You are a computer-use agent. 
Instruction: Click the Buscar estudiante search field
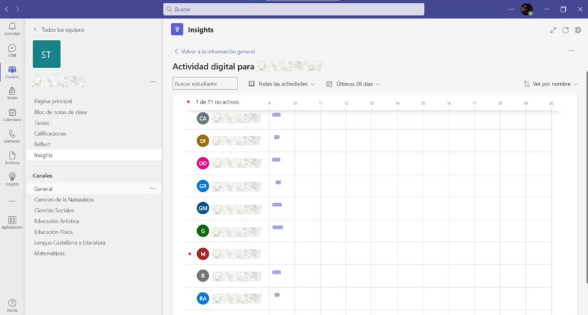click(205, 83)
